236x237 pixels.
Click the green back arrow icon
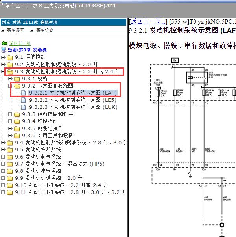tap(4, 43)
